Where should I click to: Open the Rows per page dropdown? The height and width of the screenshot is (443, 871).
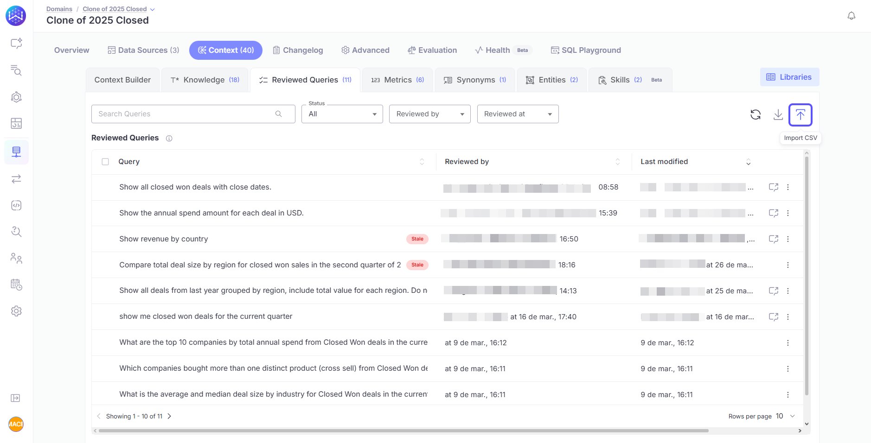pyautogui.click(x=785, y=416)
